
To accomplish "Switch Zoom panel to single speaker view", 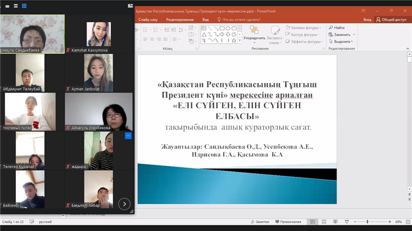I will [x=7, y=7].
